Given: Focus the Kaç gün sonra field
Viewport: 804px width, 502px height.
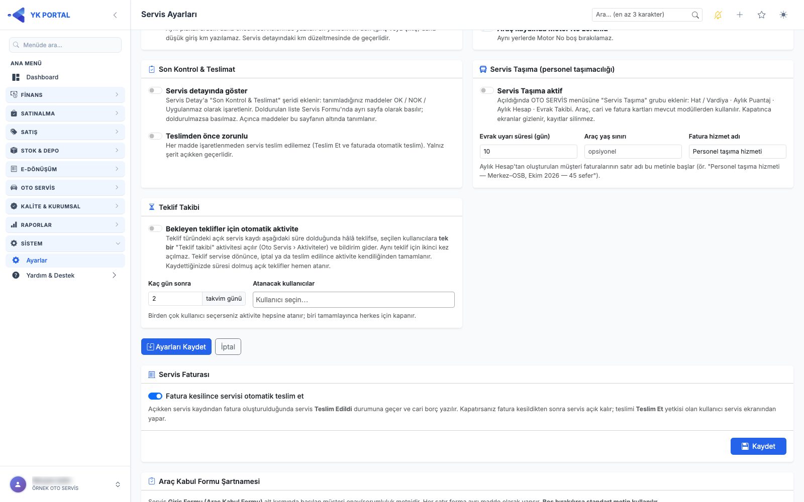Looking at the screenshot, I should click(175, 299).
